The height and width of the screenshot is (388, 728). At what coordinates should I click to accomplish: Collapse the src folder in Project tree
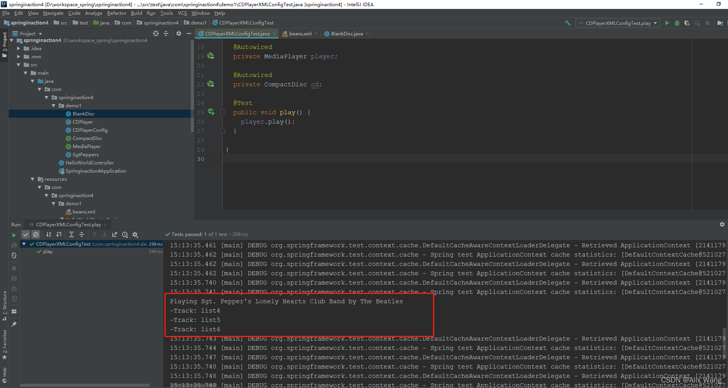coord(18,65)
